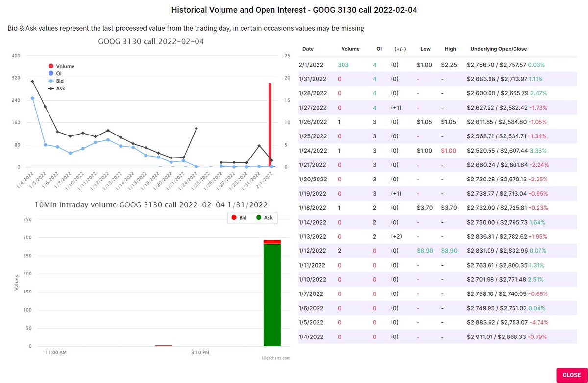This screenshot has height=383, width=588.
Task: Click the Volume column header
Action: point(350,49)
